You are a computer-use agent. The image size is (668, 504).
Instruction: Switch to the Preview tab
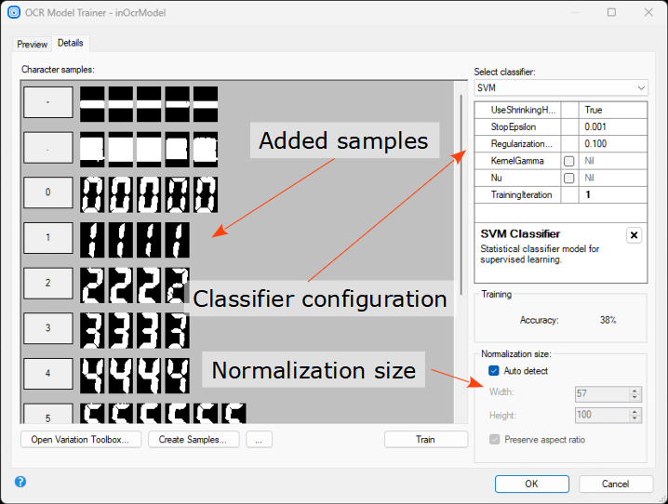[x=33, y=44]
